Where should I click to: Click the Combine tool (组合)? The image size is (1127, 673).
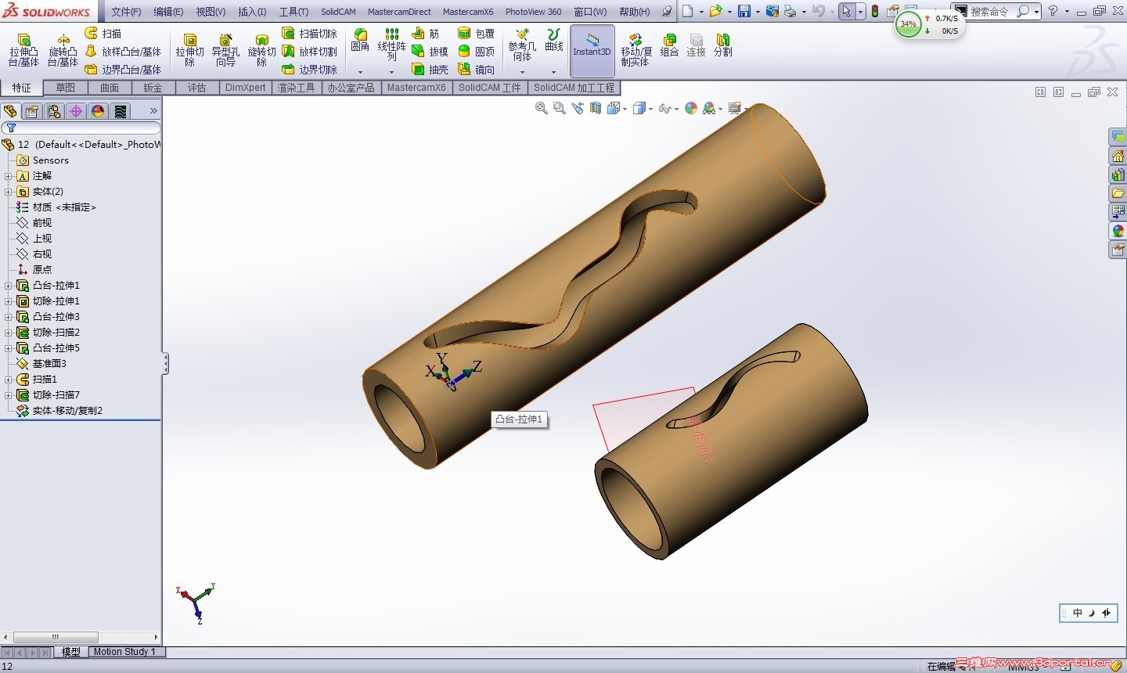click(669, 45)
